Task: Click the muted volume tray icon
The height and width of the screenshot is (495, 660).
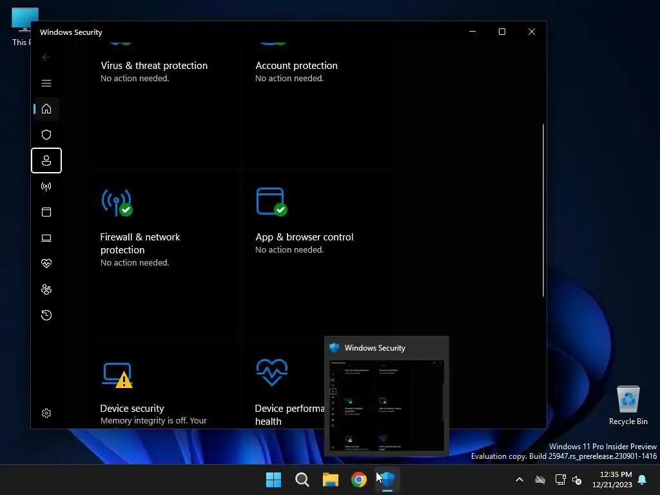Action: (577, 480)
